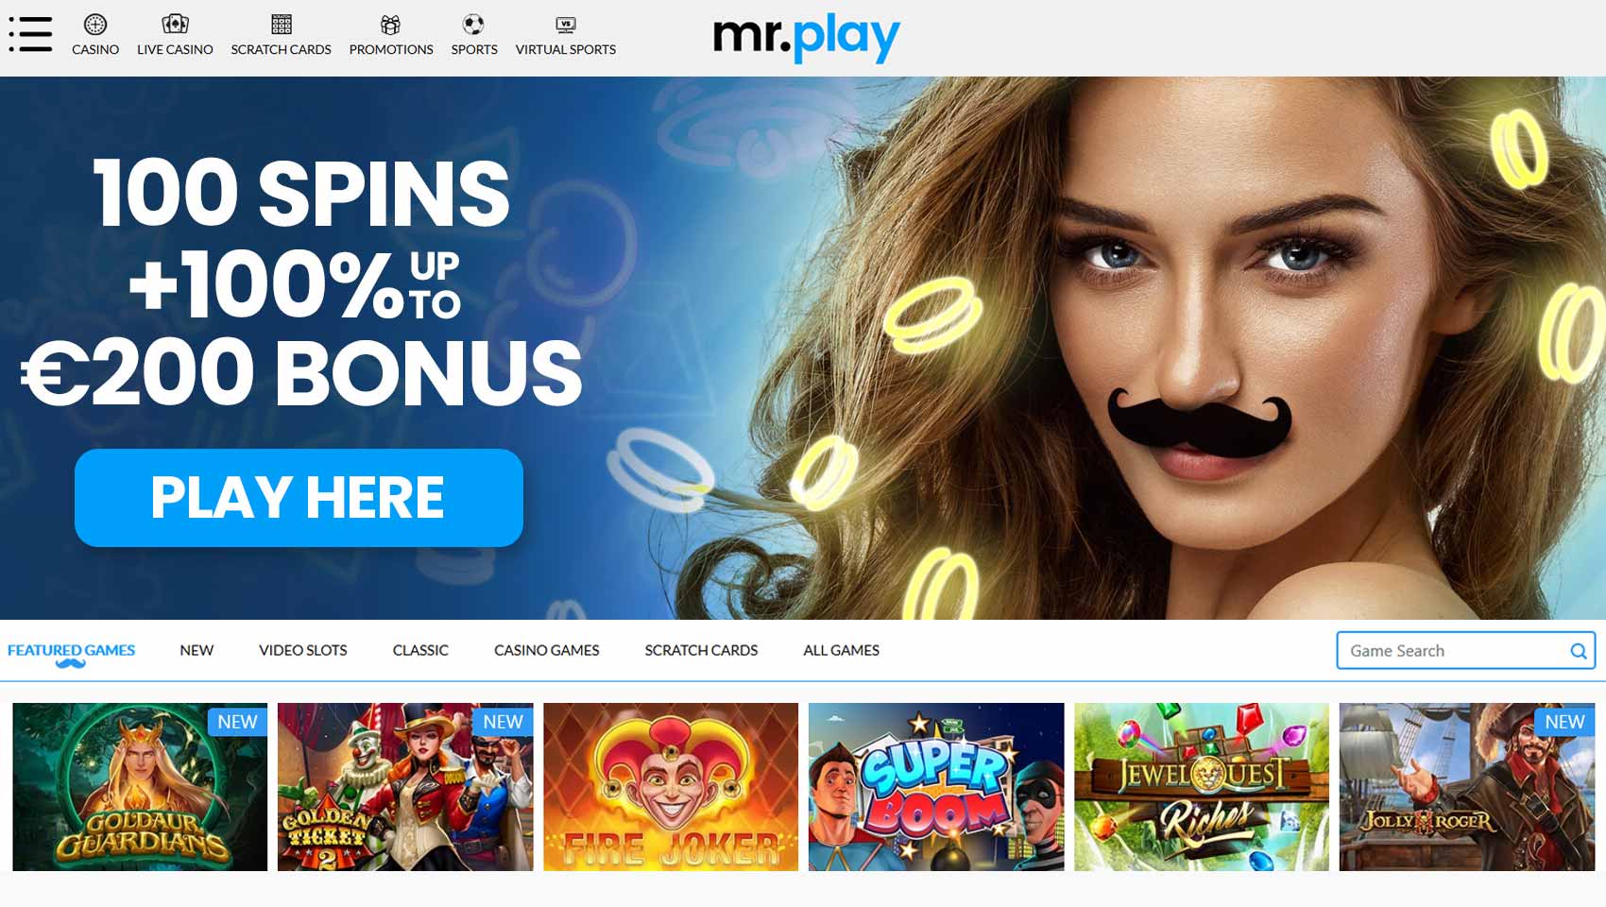Open the Video Slots tab
Image resolution: width=1606 pixels, height=907 pixels.
[x=303, y=650]
